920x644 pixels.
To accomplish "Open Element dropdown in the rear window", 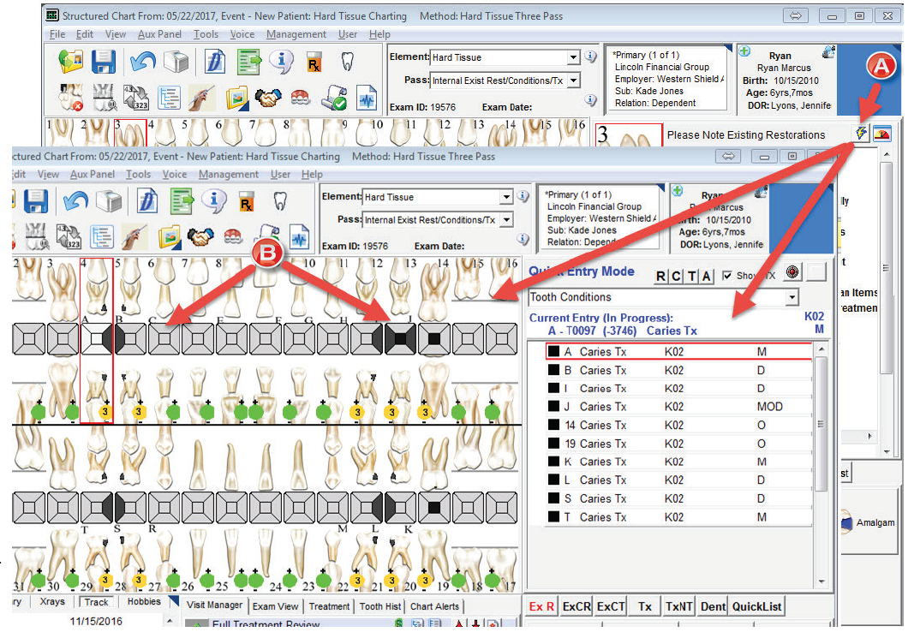I will point(573,57).
